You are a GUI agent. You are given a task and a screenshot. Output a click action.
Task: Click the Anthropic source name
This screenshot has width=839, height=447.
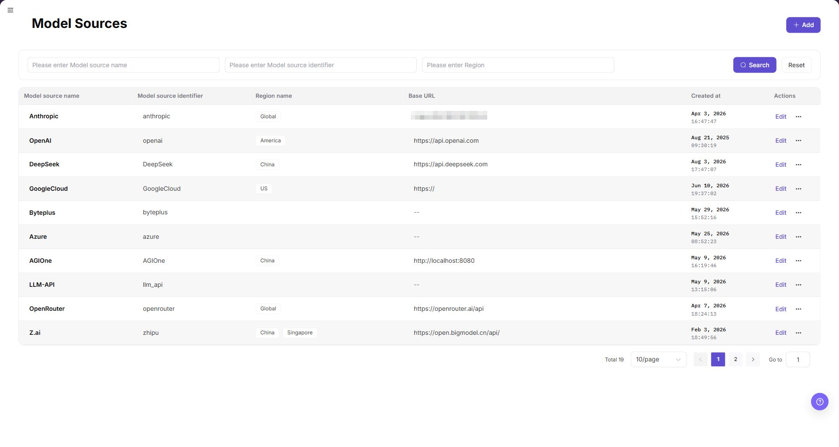(x=44, y=116)
